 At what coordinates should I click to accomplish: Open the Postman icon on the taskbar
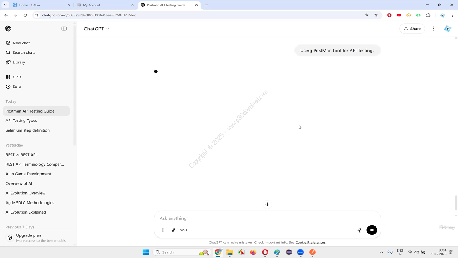coord(312,252)
